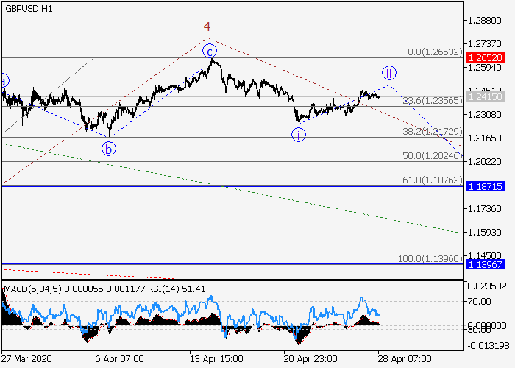Select Fibonacci label 23.6(1.23565)
515x368 pixels.
coord(433,101)
